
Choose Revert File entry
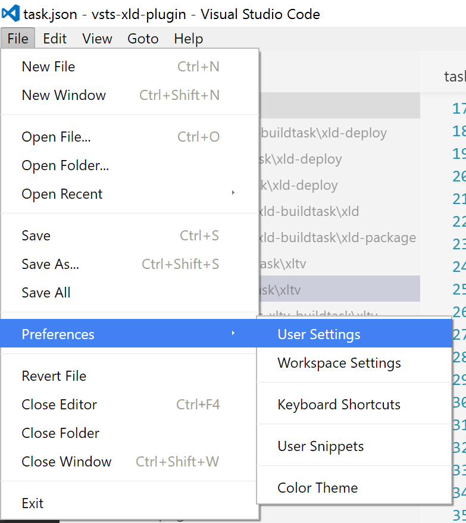point(130,376)
